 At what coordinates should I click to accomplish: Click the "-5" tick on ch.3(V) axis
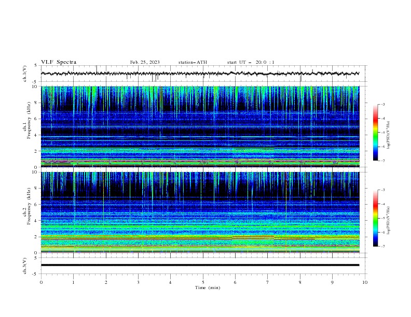tap(35, 274)
